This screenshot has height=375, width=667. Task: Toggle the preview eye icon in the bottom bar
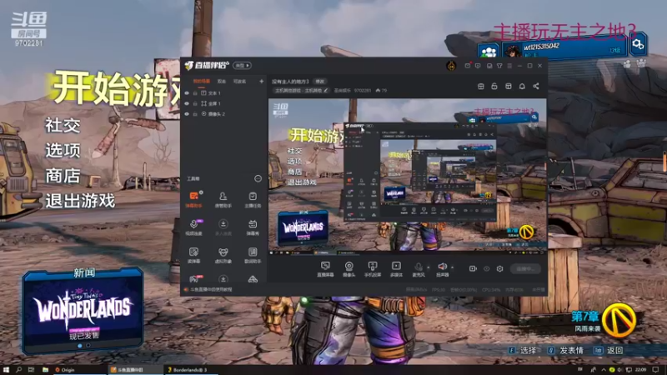point(487,268)
